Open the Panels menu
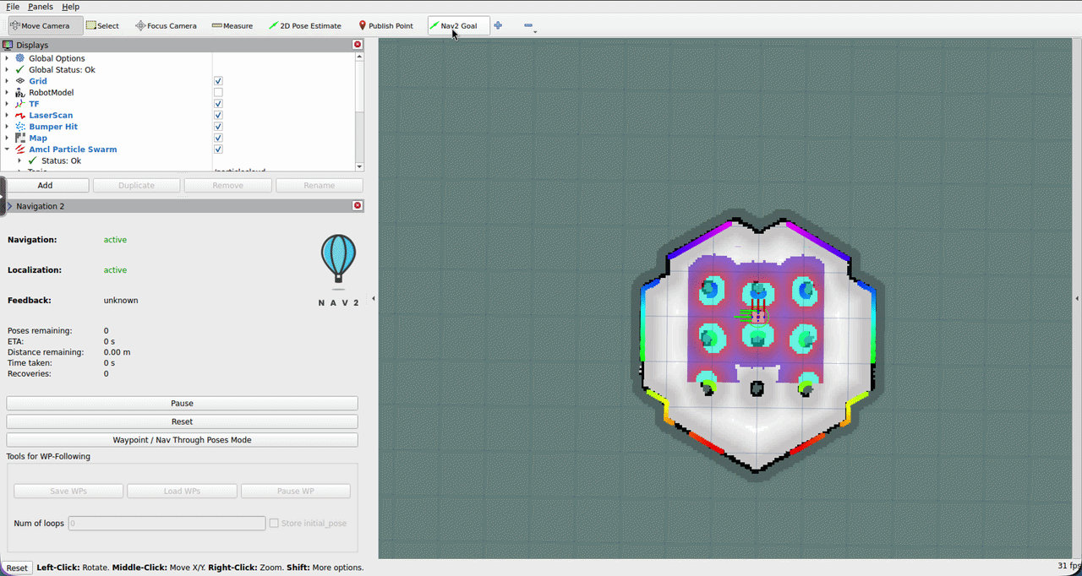 [x=40, y=7]
